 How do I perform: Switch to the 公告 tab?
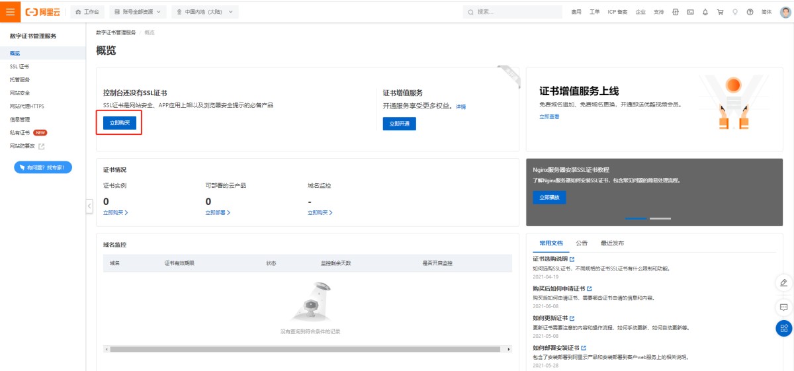pyautogui.click(x=582, y=243)
